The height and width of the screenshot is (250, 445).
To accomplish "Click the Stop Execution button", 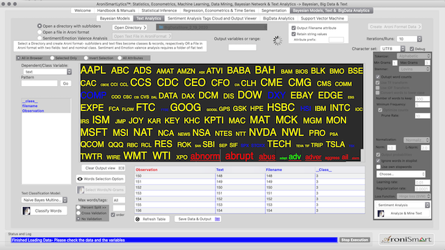I will pos(355,240).
